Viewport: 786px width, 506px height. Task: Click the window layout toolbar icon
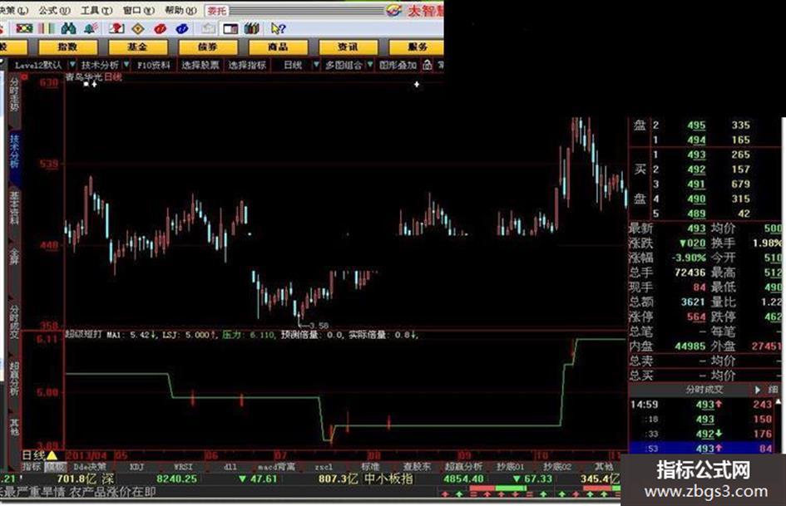click(x=230, y=29)
